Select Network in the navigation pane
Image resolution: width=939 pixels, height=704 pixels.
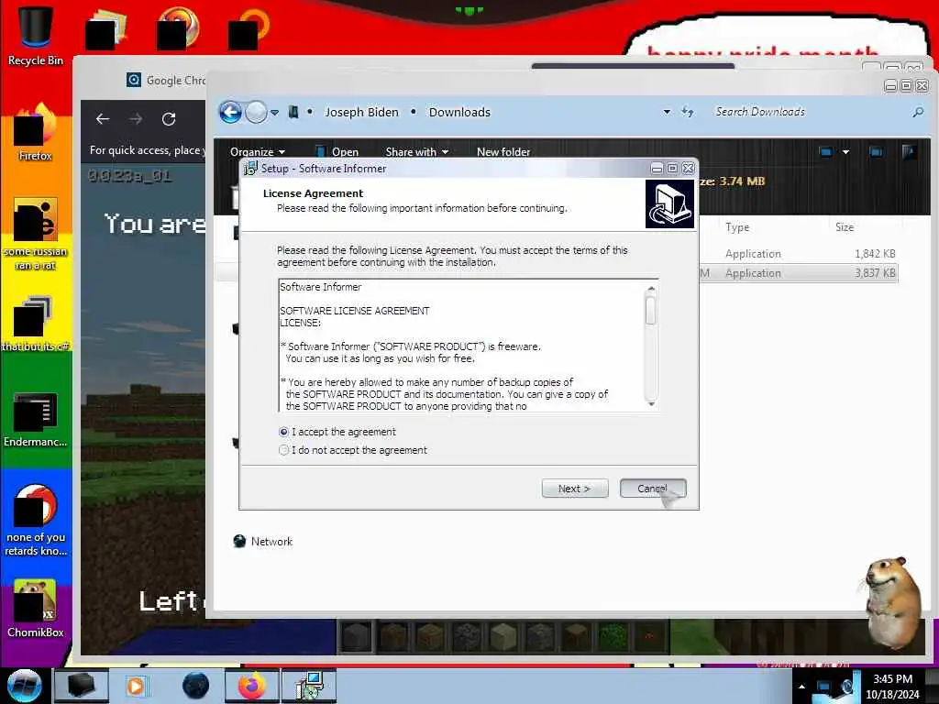[x=263, y=541]
